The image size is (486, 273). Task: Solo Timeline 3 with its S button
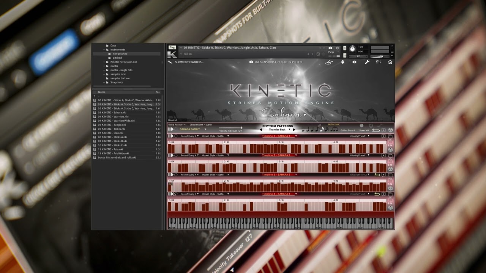pyautogui.click(x=388, y=184)
